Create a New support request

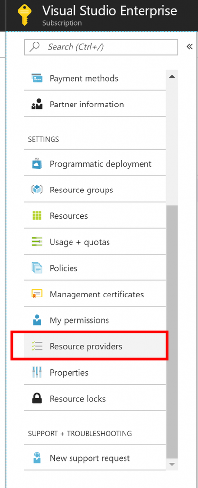[x=95, y=458]
